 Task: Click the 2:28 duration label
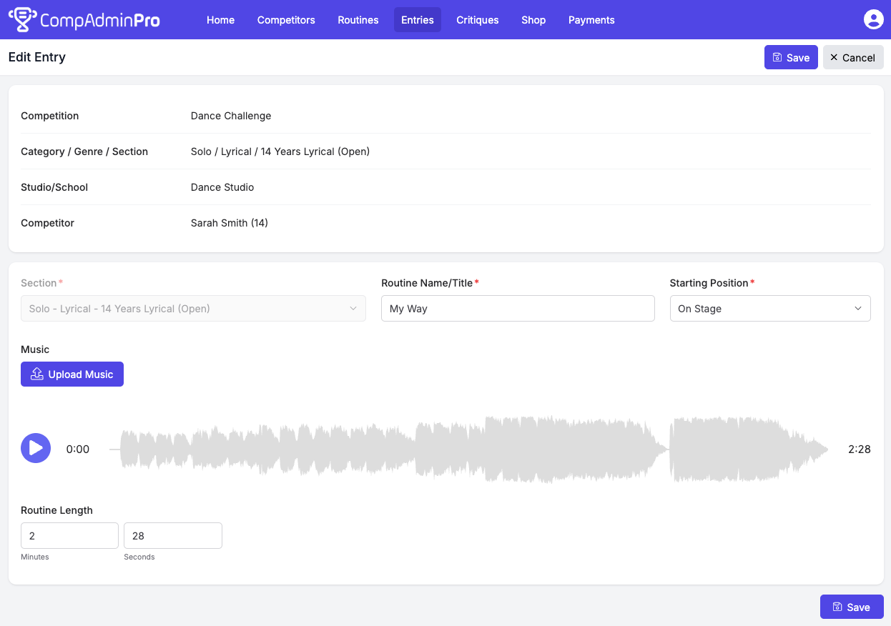(860, 449)
